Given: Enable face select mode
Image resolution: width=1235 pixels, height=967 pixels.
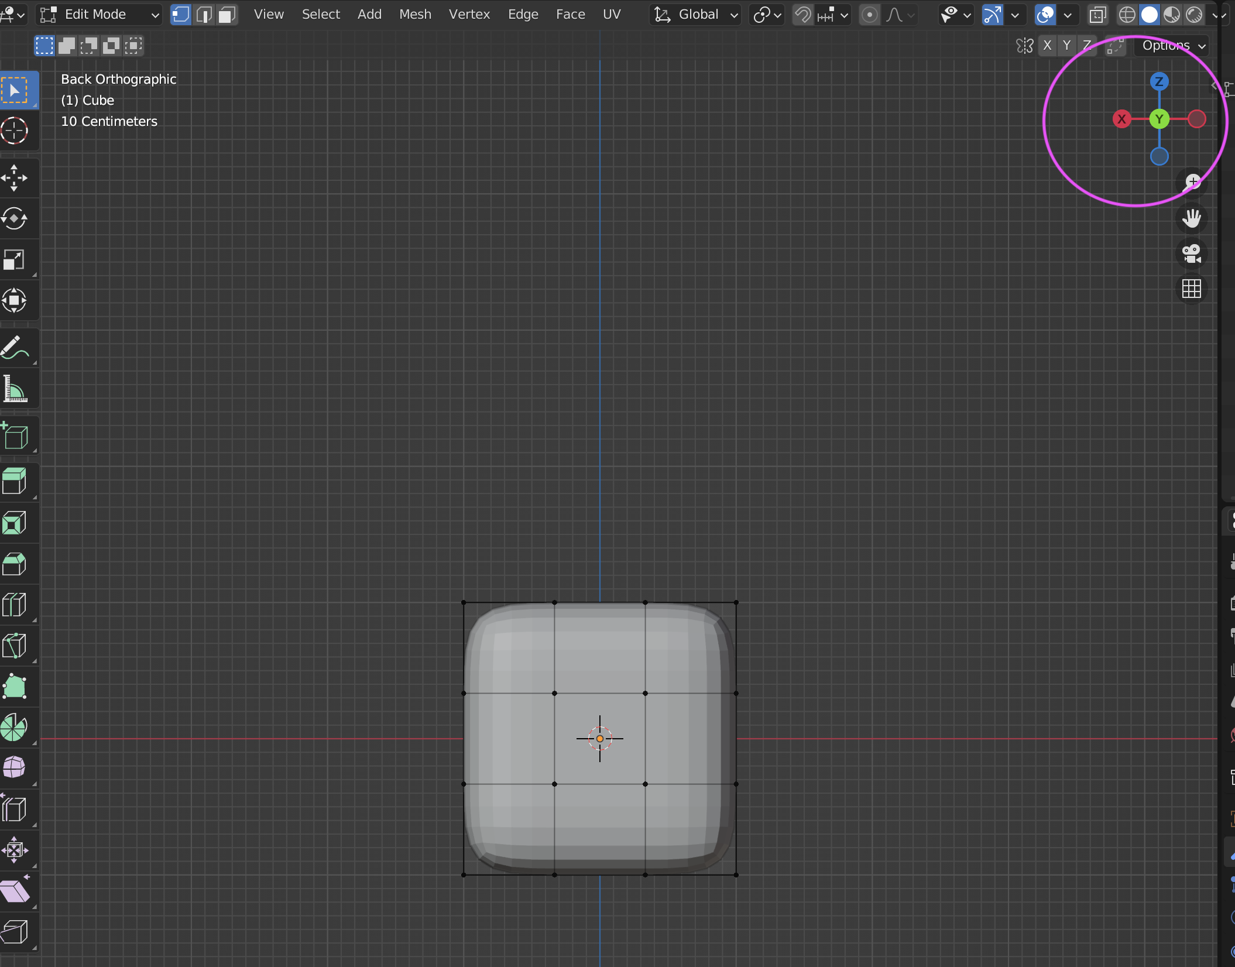Looking at the screenshot, I should pos(227,14).
